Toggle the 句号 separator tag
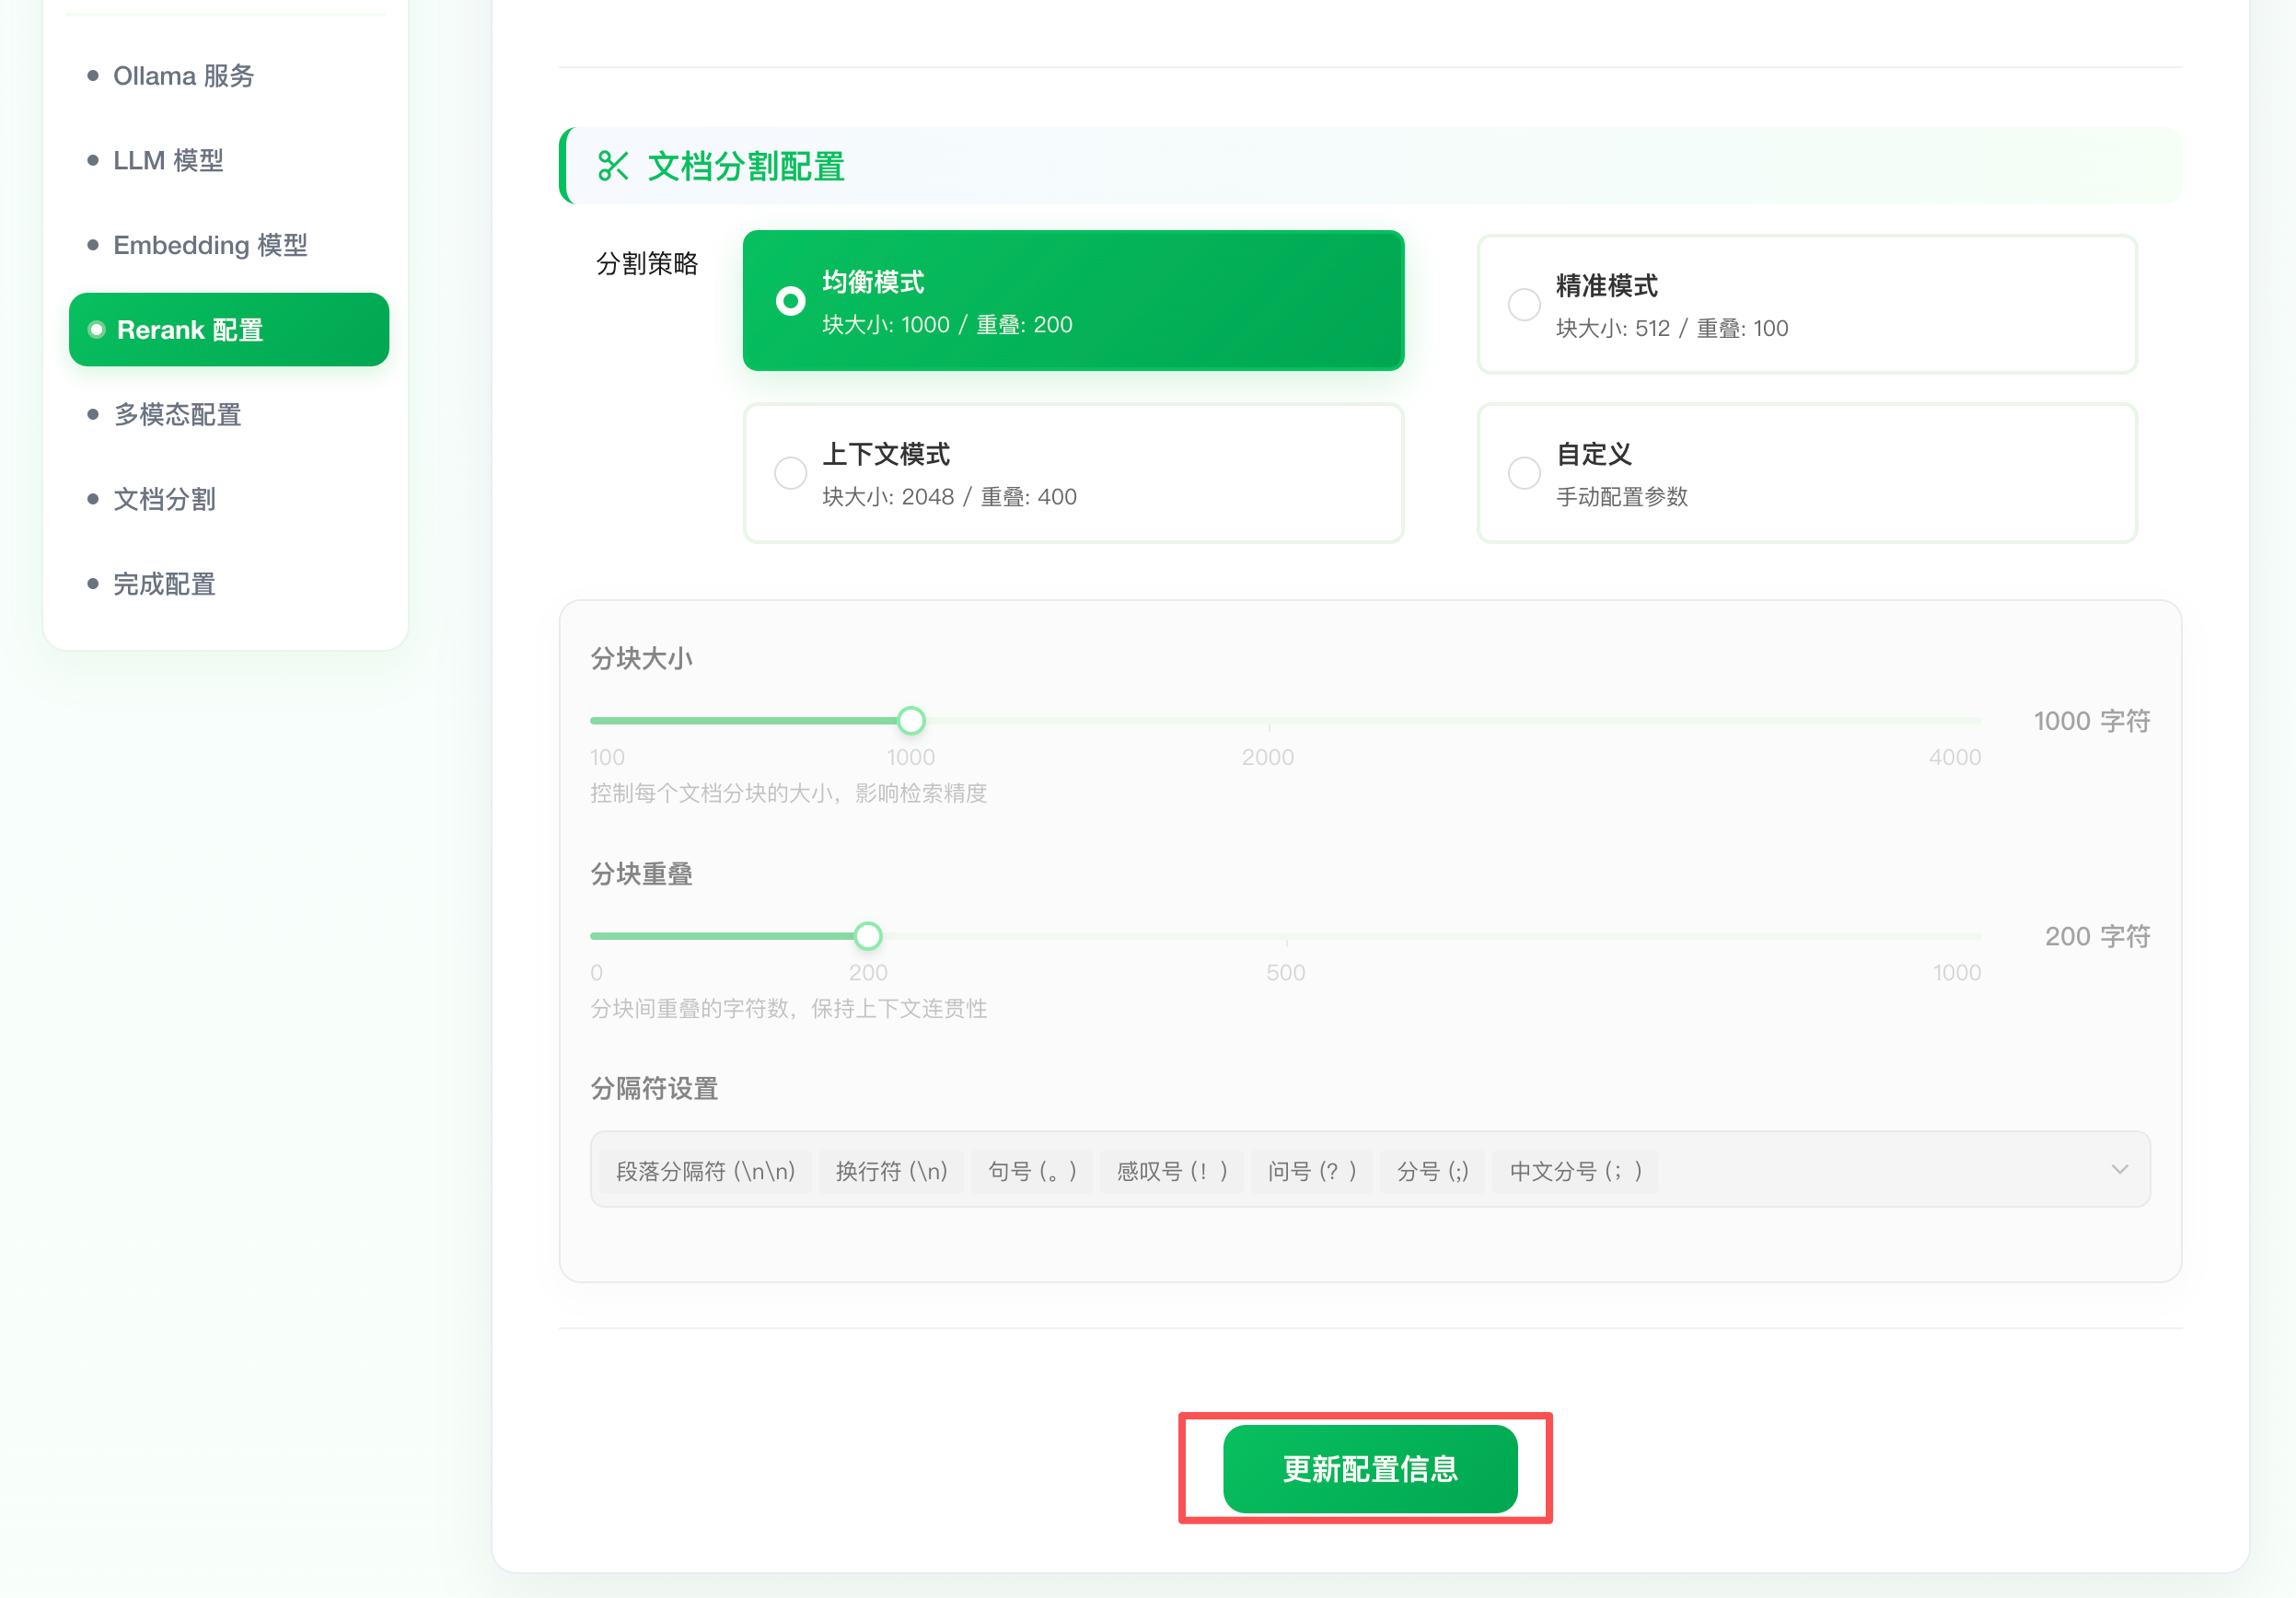Screen dimensions: 2296x1598 (1031, 1170)
